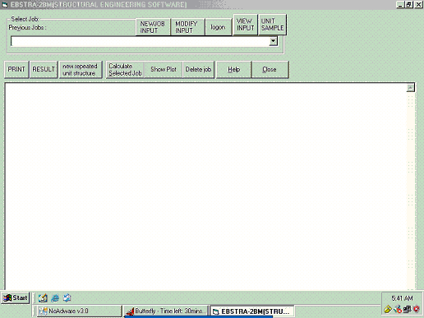This screenshot has height=318, width=424.
Task: Show Plot for the job
Action: [x=164, y=70]
